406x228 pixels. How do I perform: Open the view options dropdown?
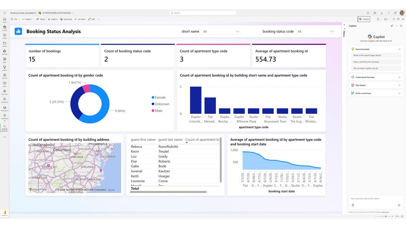(387, 19)
